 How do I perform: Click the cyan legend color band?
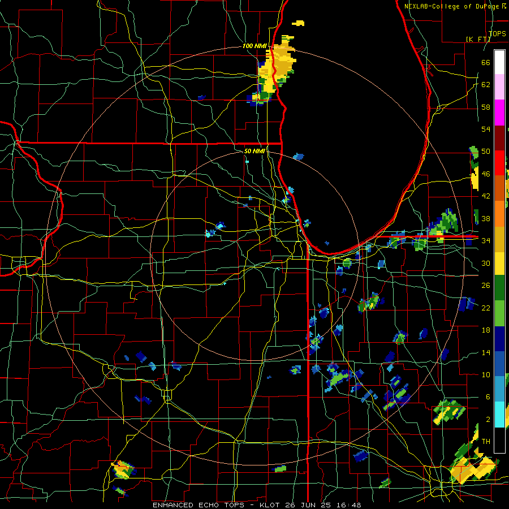(499, 414)
